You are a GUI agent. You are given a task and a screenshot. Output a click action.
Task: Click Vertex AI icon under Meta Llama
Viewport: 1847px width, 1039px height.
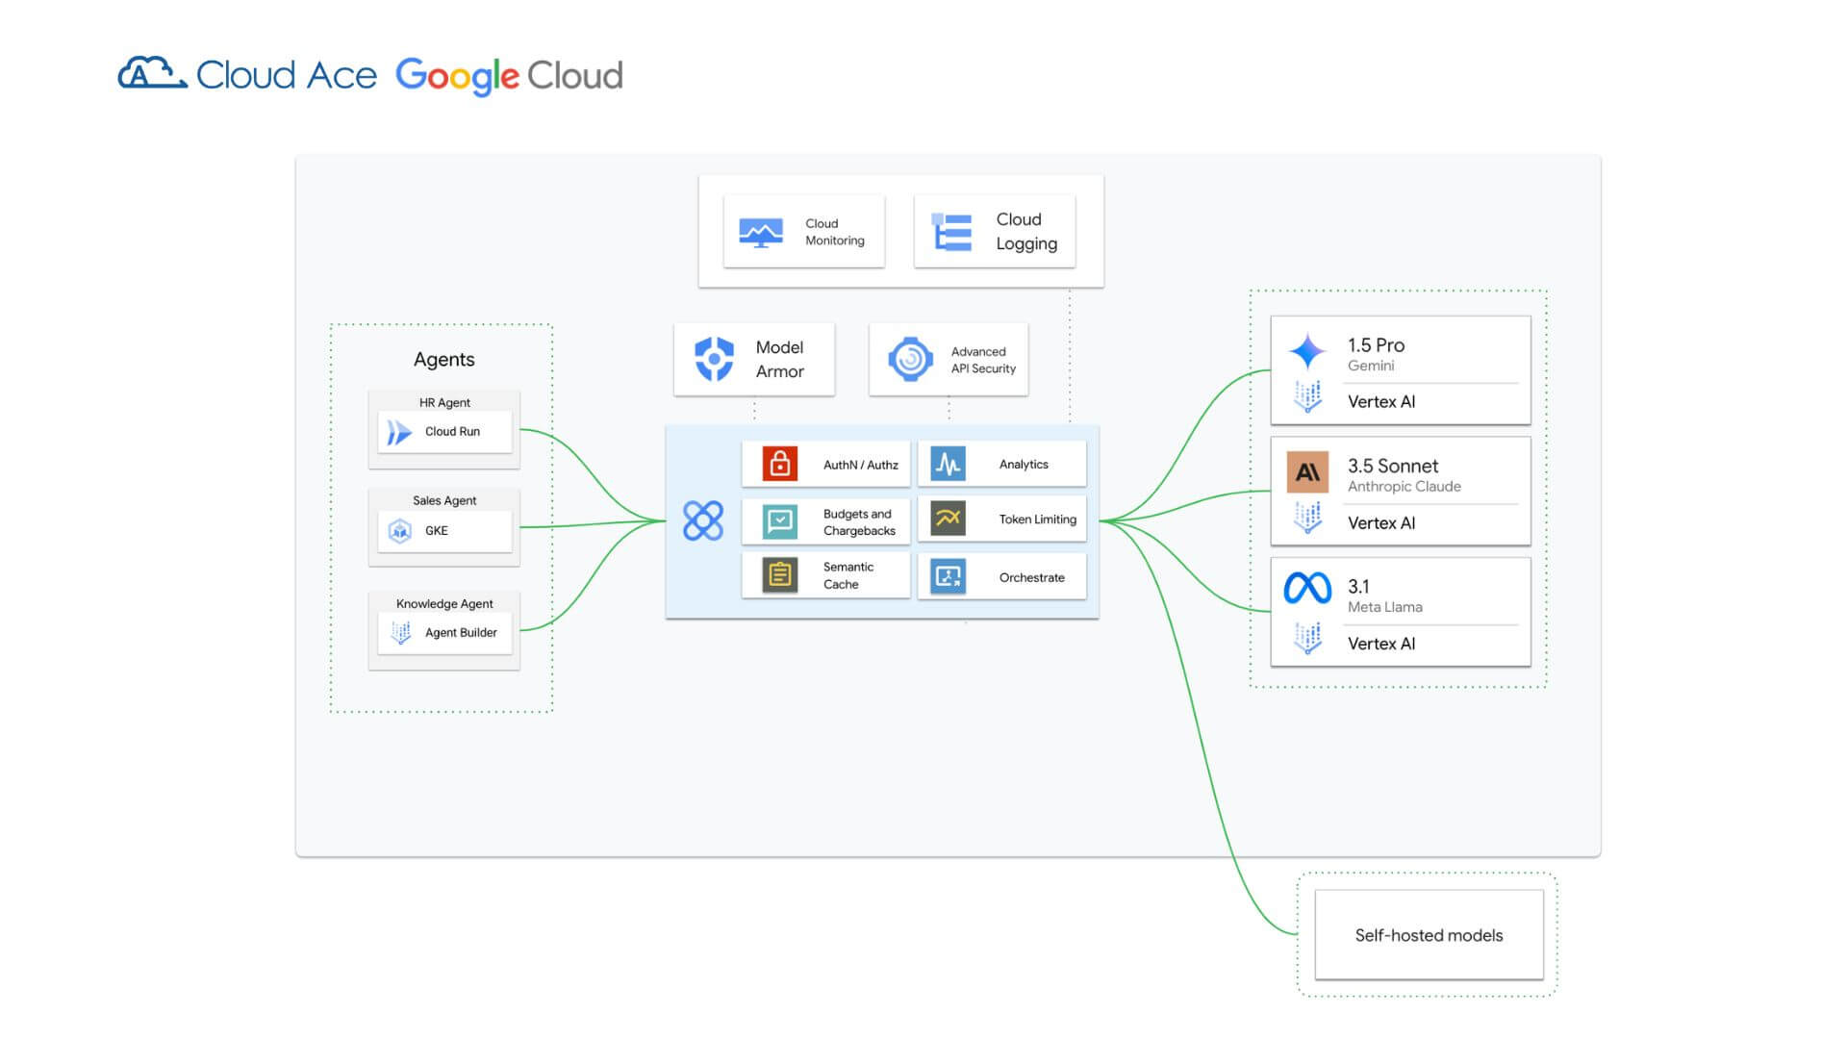[1307, 639]
